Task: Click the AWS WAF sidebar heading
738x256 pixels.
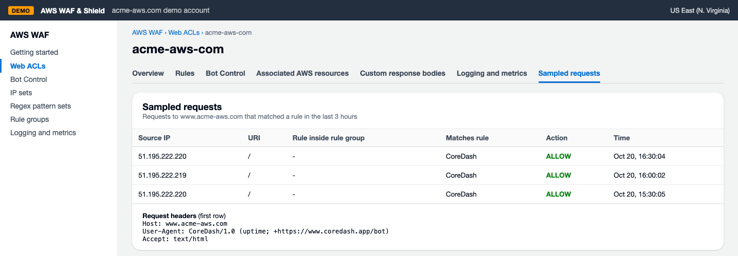Action: coord(30,35)
